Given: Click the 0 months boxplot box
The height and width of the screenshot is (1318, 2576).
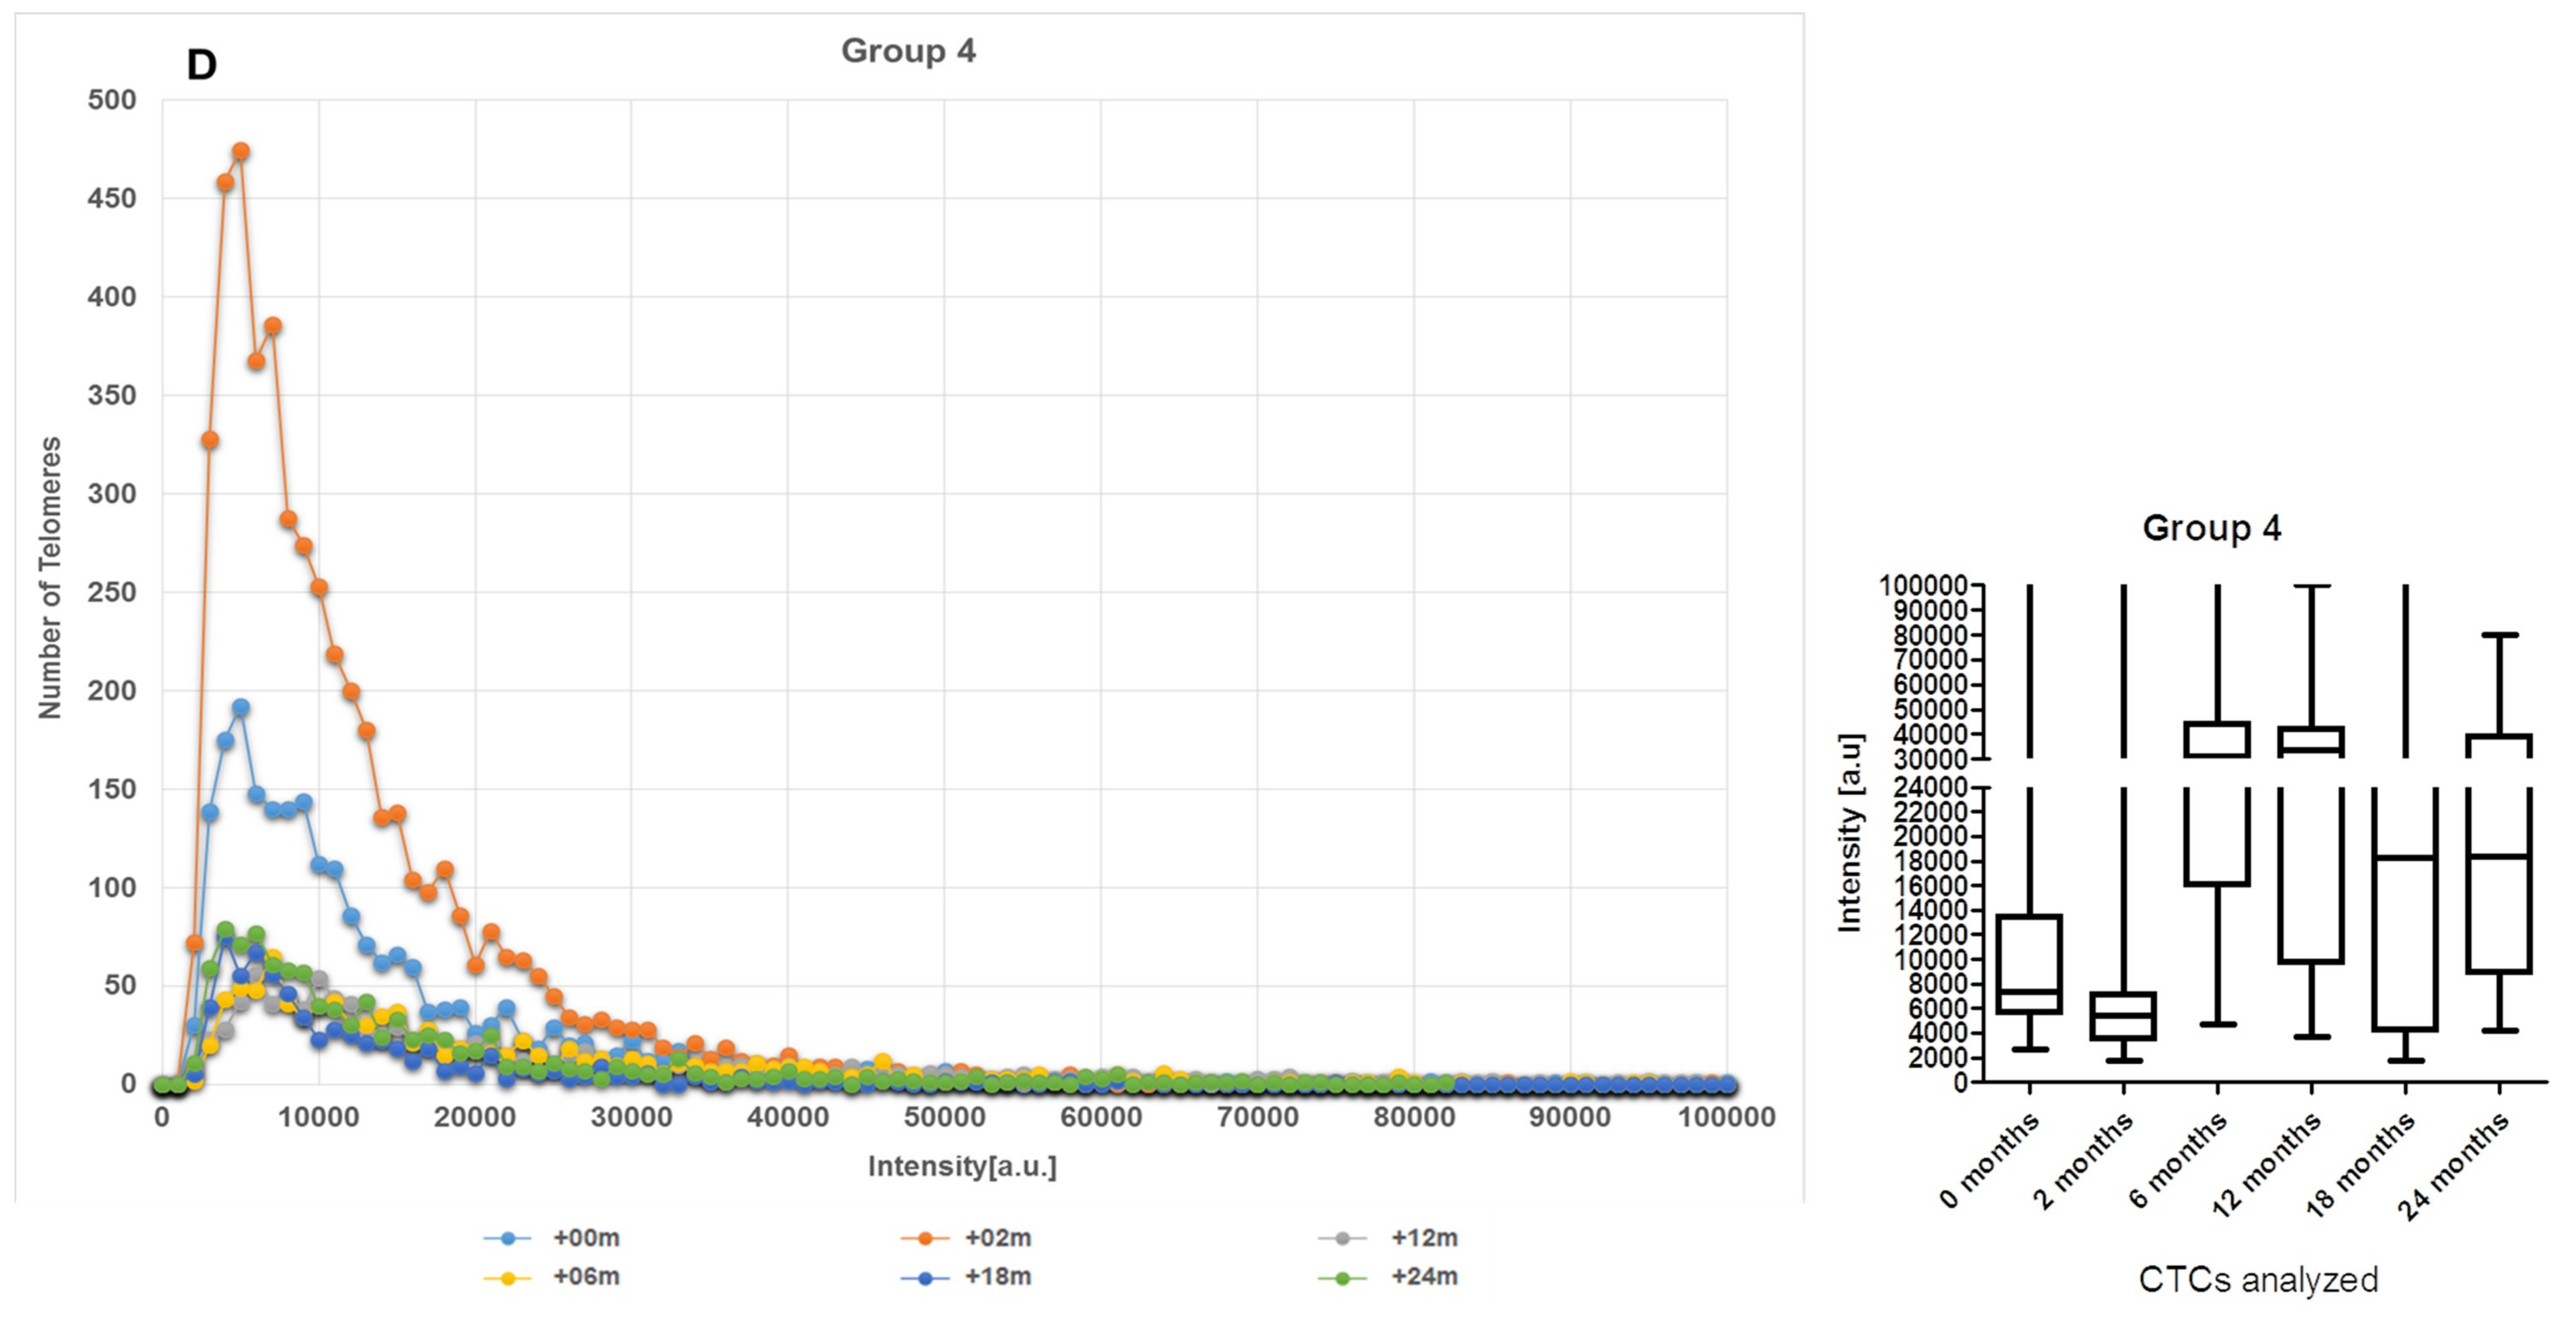Looking at the screenshot, I should click(2029, 963).
